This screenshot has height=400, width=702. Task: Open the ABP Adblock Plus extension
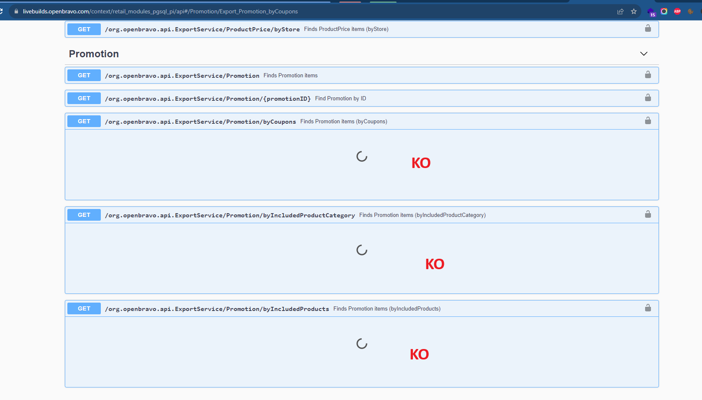click(677, 11)
